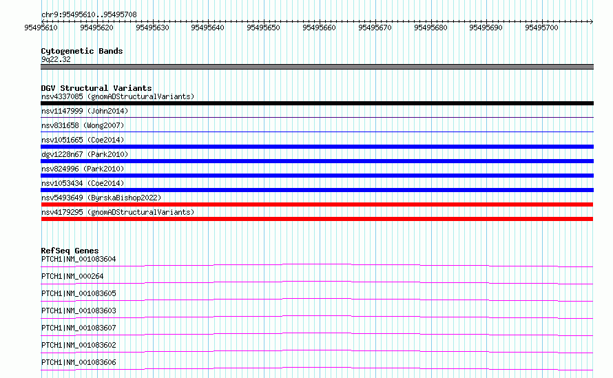
Task: Click the PTCH1|NM_001083606 transcript label
Action: coord(79,362)
